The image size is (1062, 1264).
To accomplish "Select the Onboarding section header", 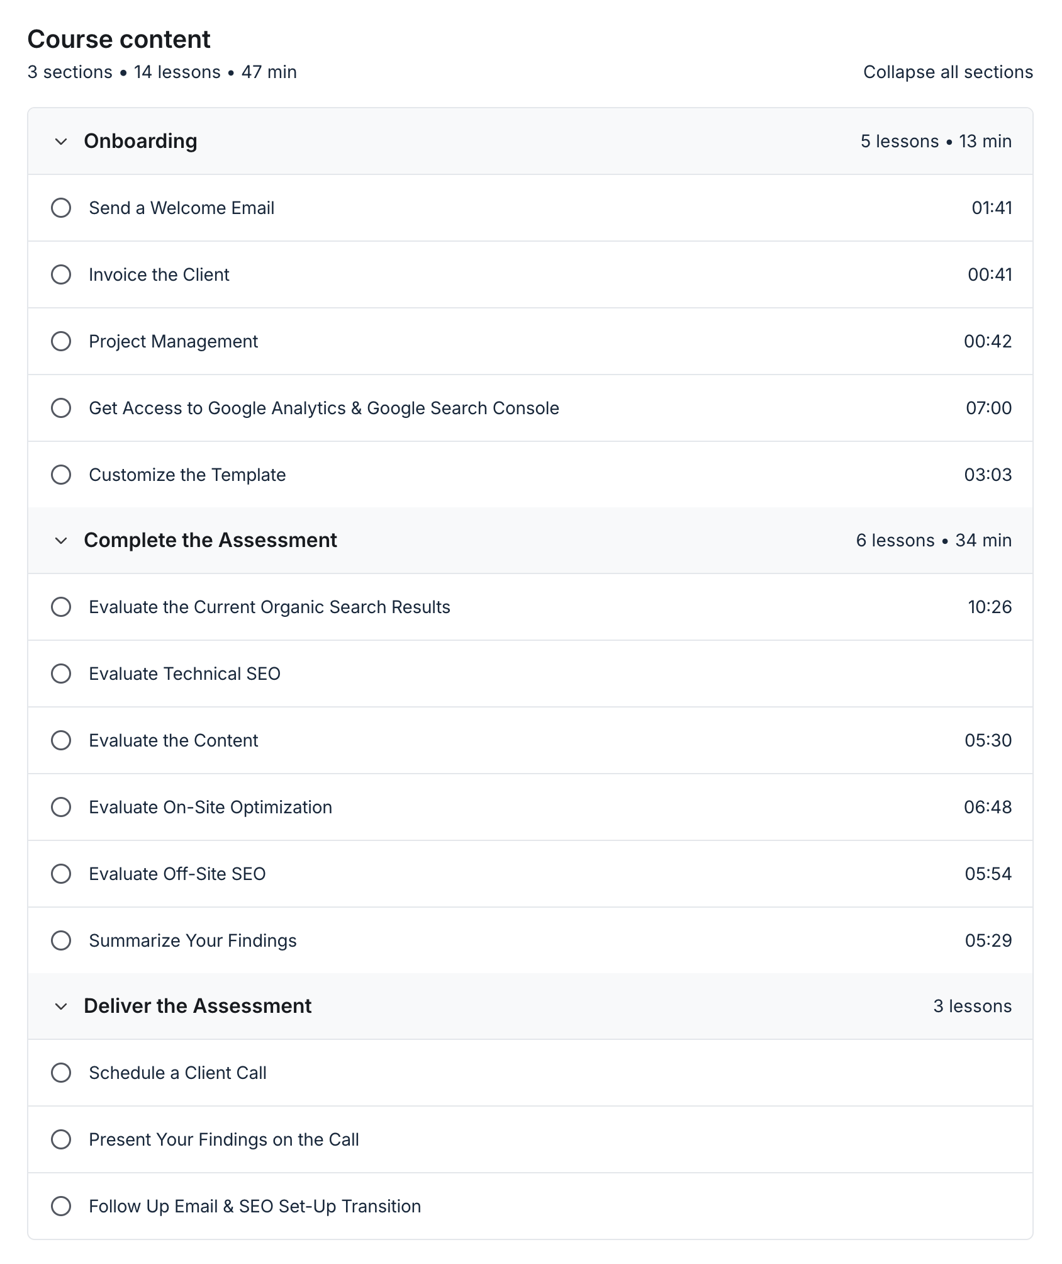I will [141, 141].
